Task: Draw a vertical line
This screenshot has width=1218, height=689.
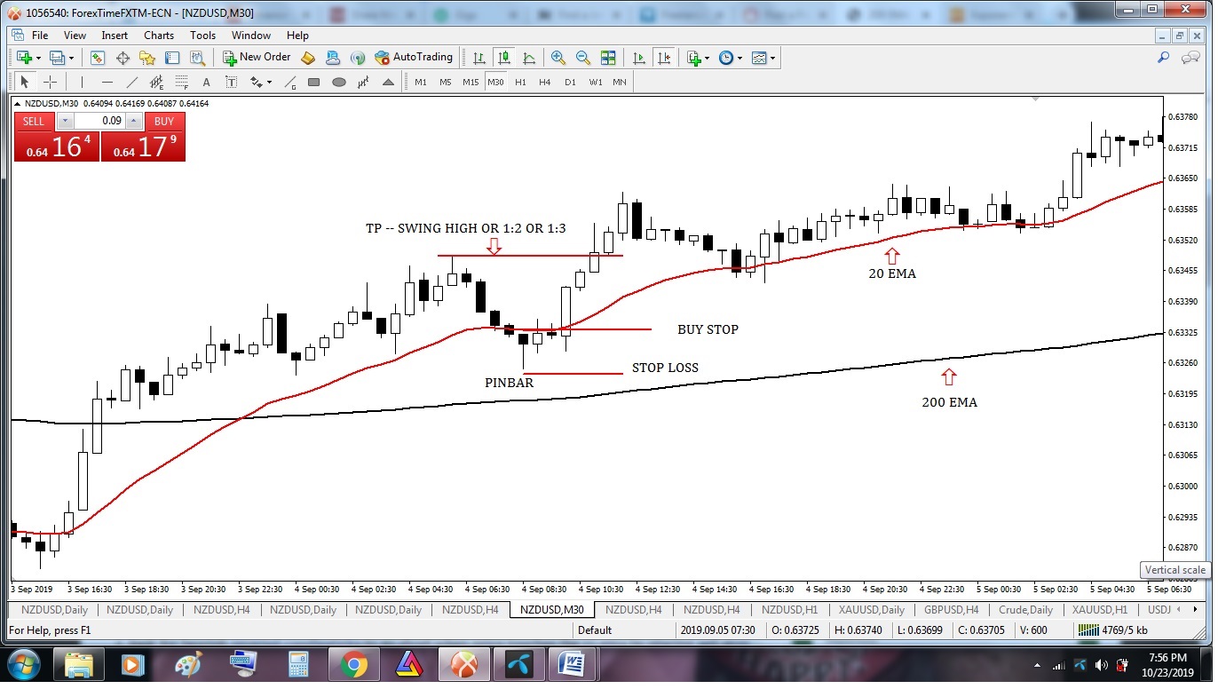Action: 82,82
